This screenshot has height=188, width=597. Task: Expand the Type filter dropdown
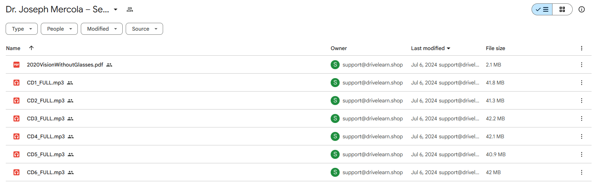click(22, 29)
